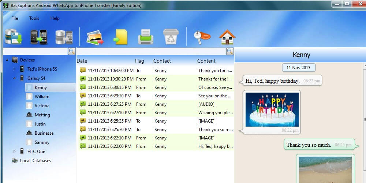Click the Happy Birthday cake image thumbnail
This screenshot has height=183, width=366.
pos(272,109)
